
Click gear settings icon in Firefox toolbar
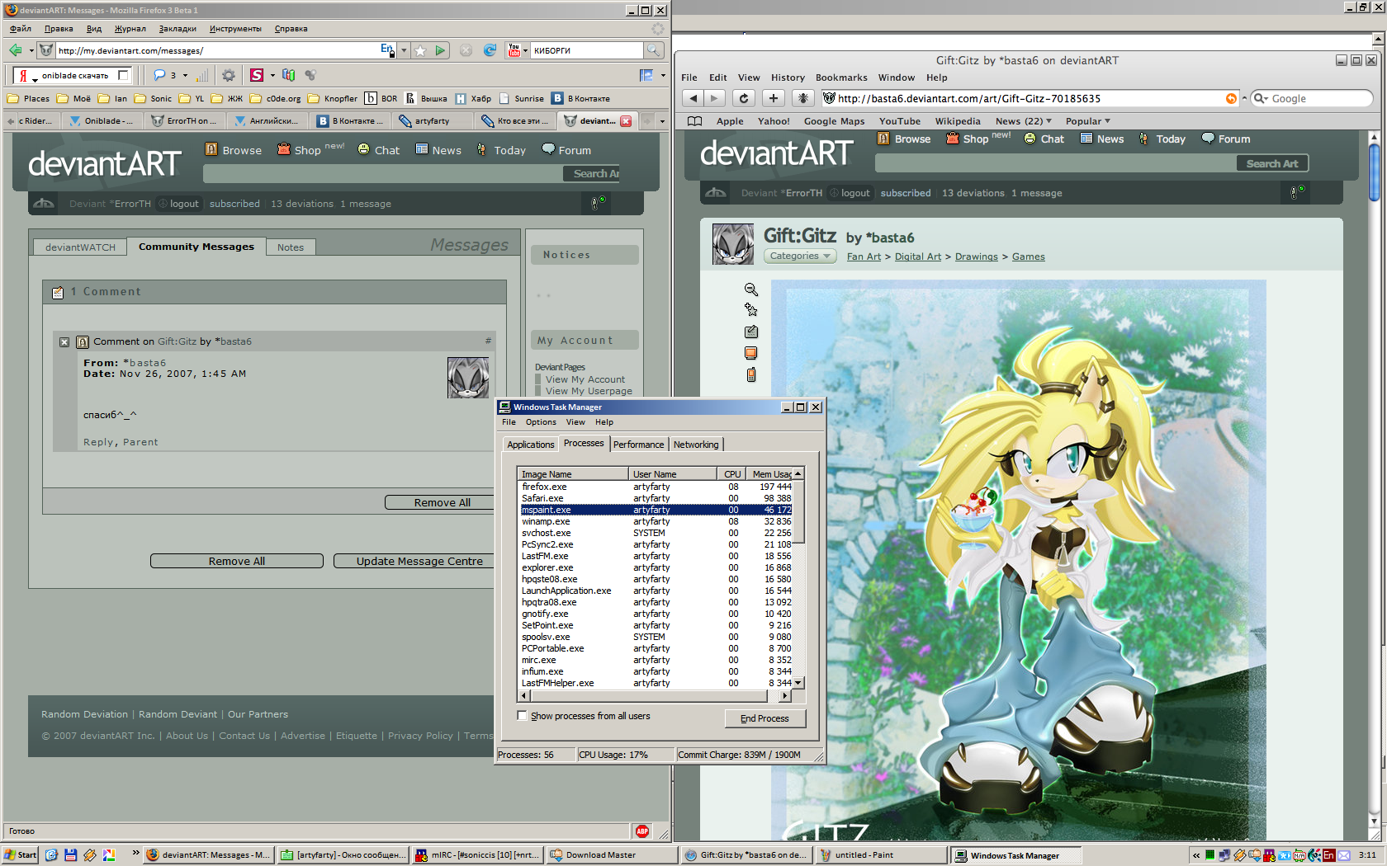pyautogui.click(x=229, y=75)
